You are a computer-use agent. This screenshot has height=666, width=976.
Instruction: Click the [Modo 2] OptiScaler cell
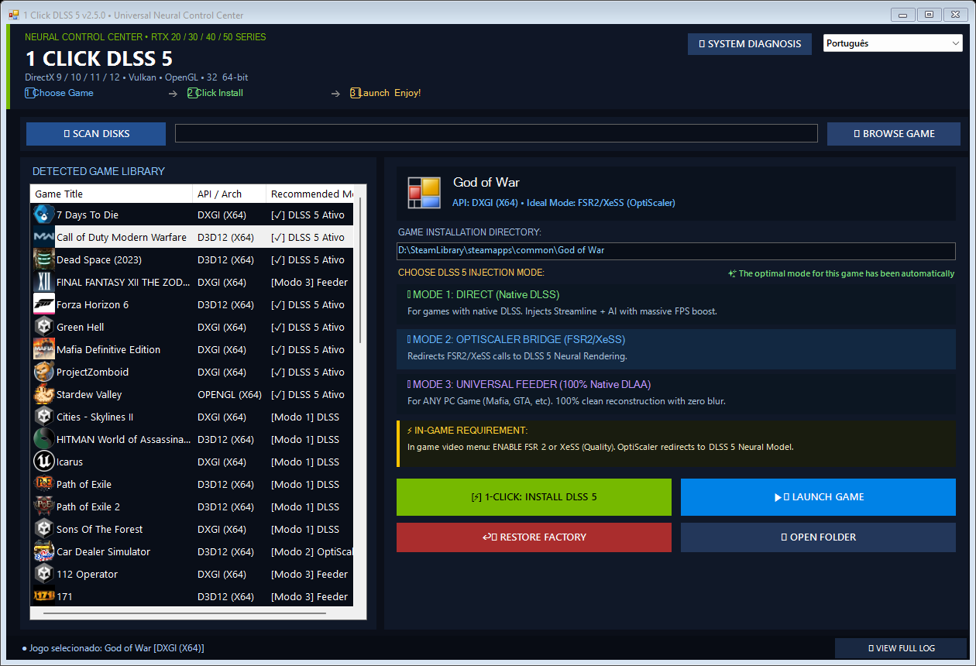312,552
